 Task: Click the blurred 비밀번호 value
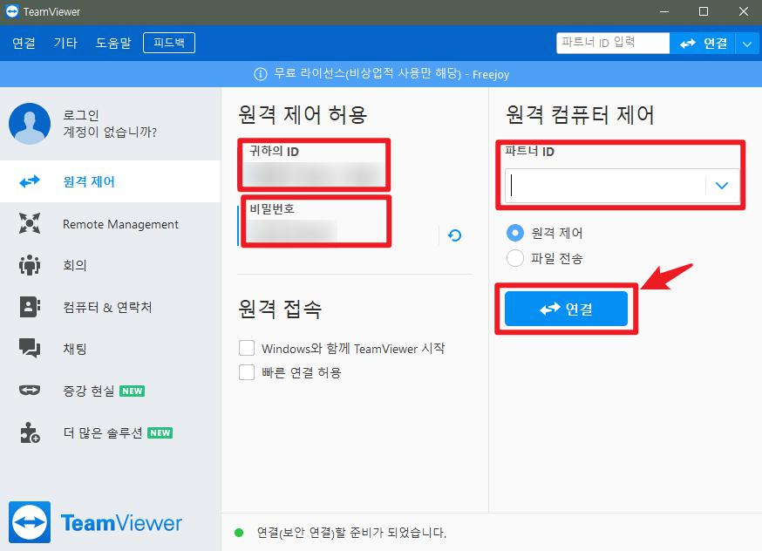291,231
